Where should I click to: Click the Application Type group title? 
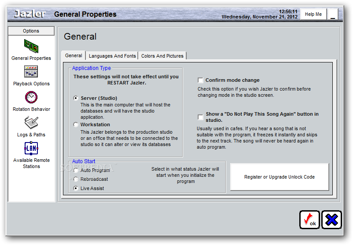click(92, 68)
